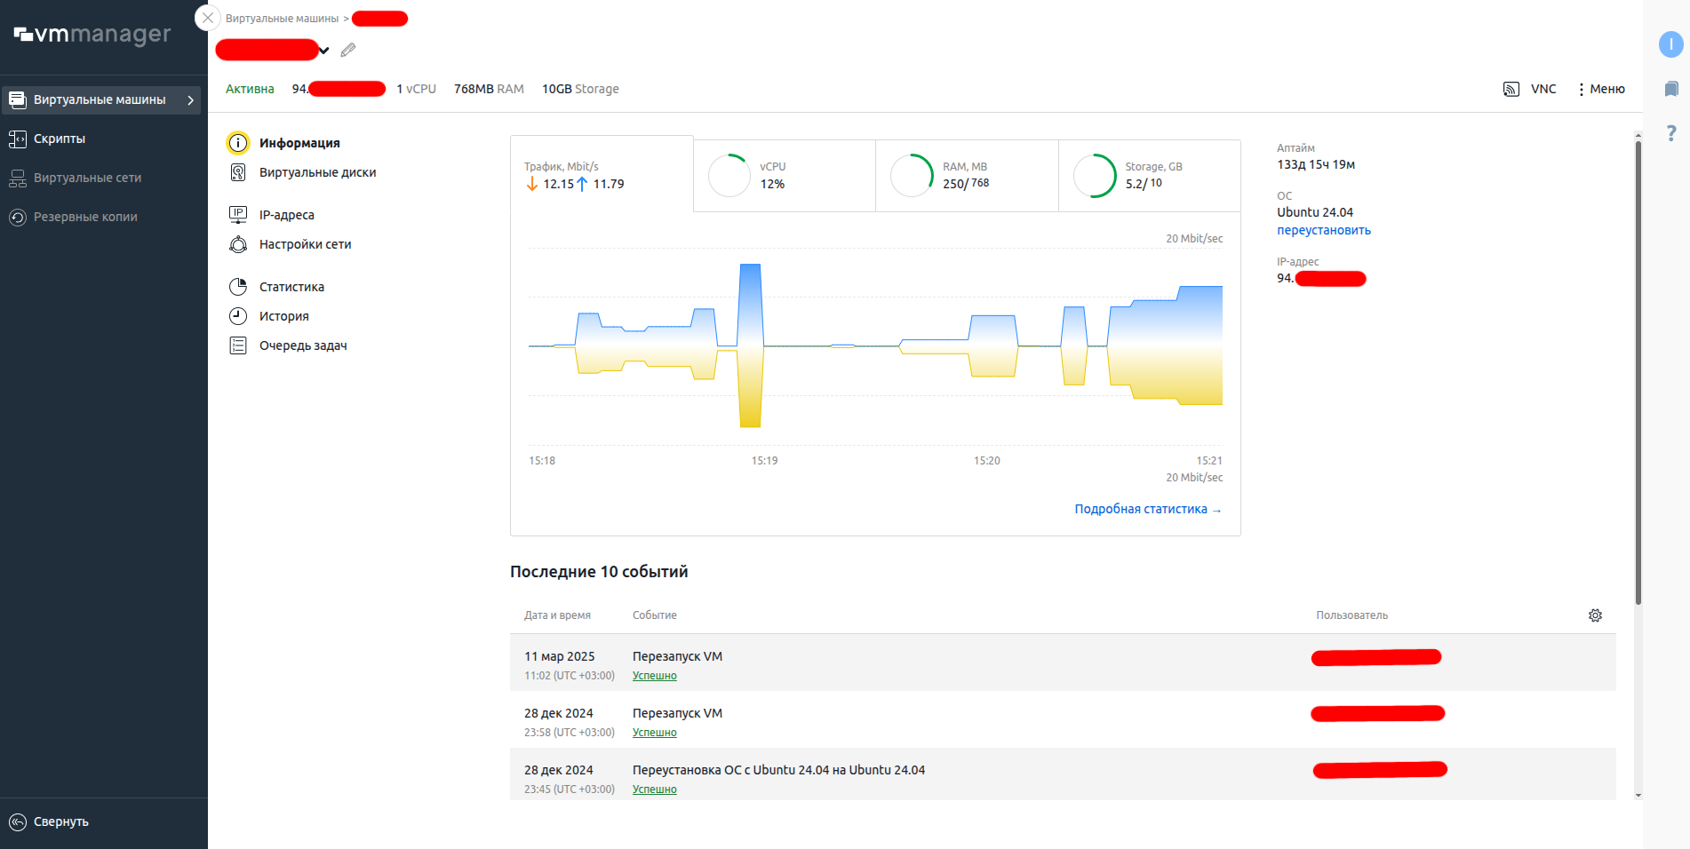The image size is (1690, 849).
Task: Collapse sidebar with Свернуть
Action: [x=60, y=821]
